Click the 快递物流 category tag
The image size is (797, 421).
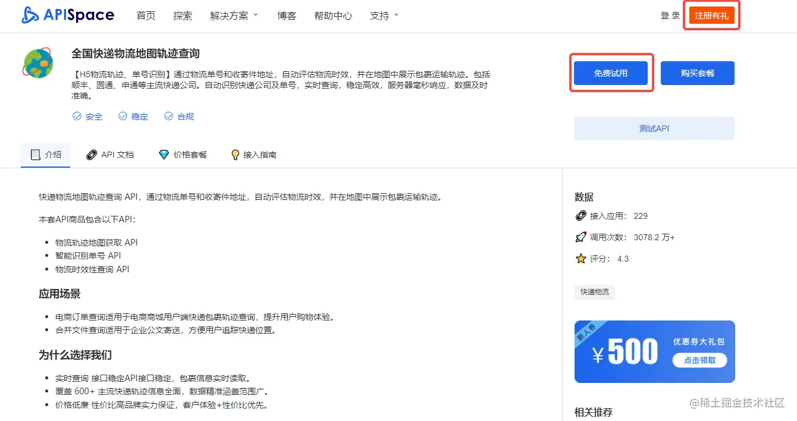pos(595,292)
